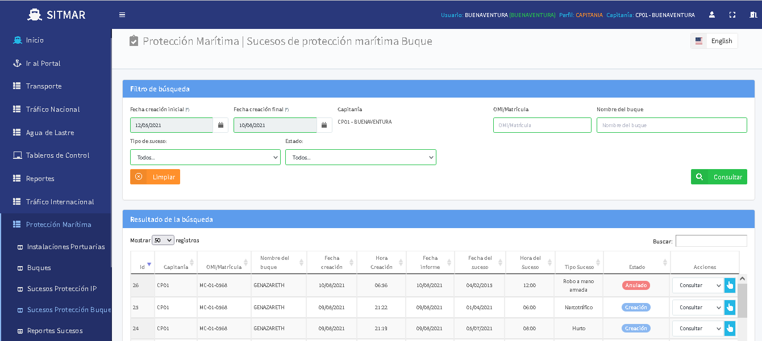Open the Estado filter dropdown
The image size is (762, 341).
(x=360, y=157)
